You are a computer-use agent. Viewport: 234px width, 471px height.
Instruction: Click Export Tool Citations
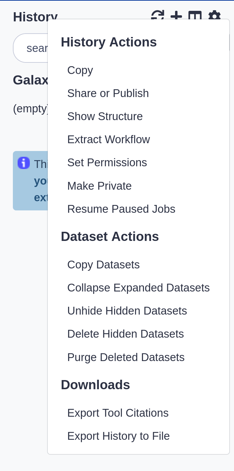[x=118, y=413]
